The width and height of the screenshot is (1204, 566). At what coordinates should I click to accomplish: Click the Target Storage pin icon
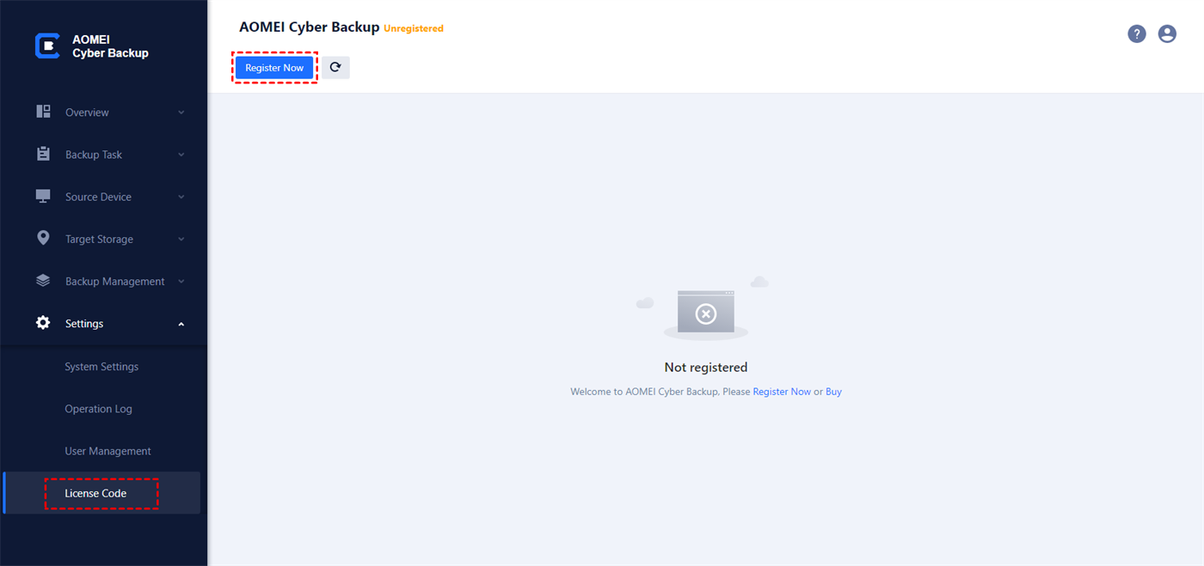point(43,238)
